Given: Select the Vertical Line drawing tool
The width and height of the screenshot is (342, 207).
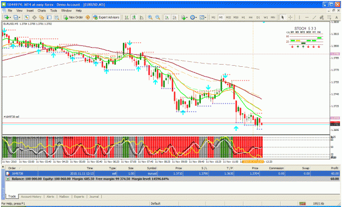Looking at the screenshot, I should pyautogui.click(x=299, y=18).
